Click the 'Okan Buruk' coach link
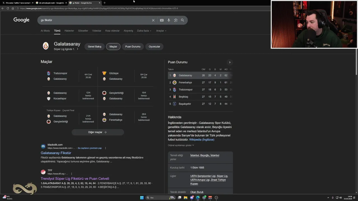This screenshot has width=358, height=201. click(197, 192)
